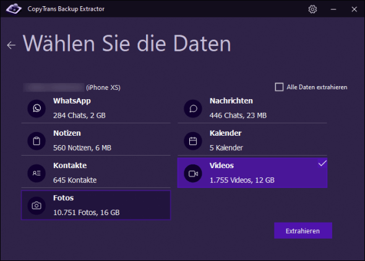Screen dimensions: 365x261
Task: Click the 'Alle Daten extrahieren' label text
Action: 317,87
